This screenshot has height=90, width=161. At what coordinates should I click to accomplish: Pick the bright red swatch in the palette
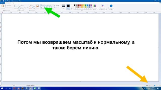pyautogui.click(x=80, y=5)
